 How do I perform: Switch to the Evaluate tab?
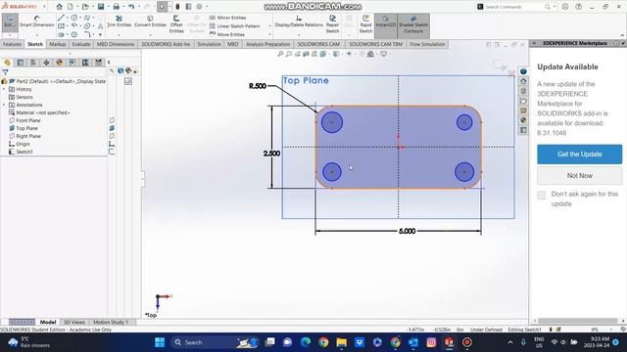80,44
